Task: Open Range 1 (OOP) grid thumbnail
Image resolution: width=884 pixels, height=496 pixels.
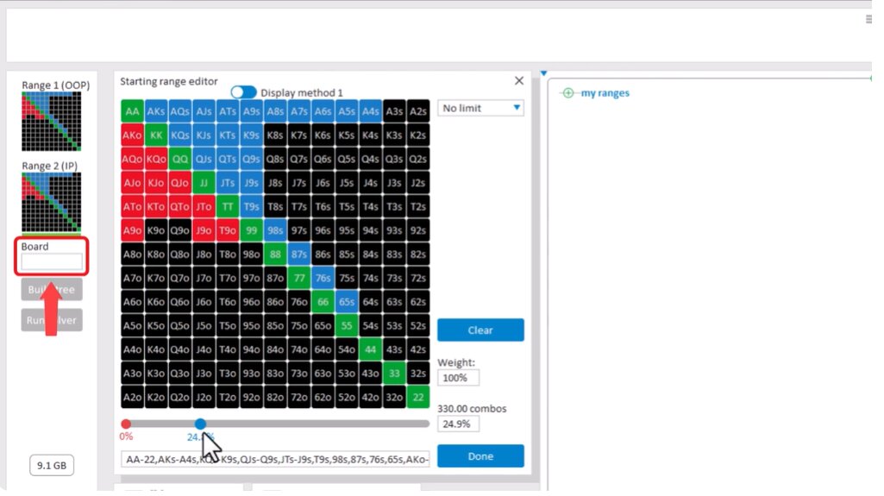Action: pyautogui.click(x=52, y=122)
